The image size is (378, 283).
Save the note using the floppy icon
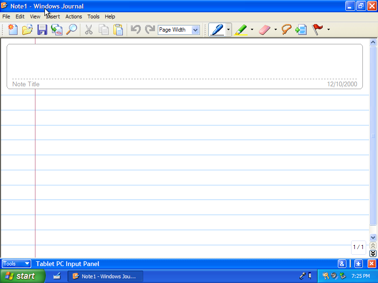pos(42,30)
